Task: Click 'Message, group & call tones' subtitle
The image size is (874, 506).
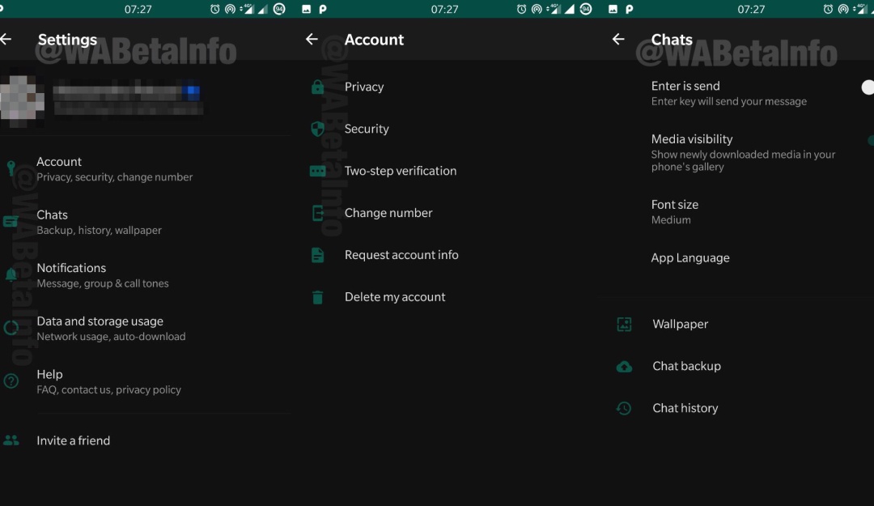Action: 102,283
